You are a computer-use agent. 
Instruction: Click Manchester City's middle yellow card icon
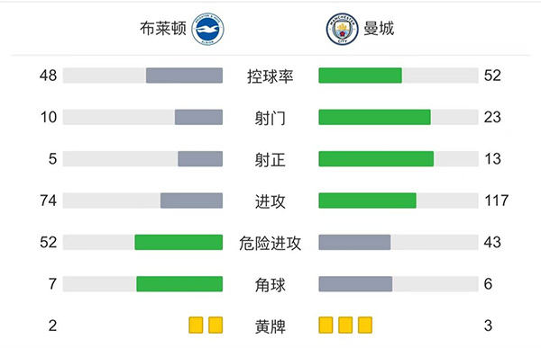345,326
